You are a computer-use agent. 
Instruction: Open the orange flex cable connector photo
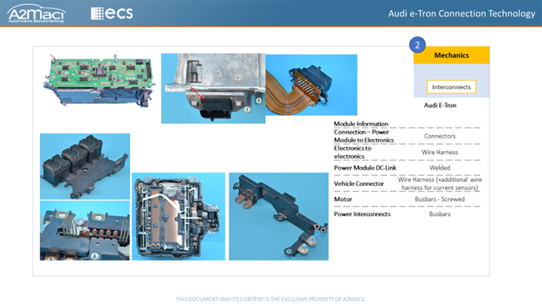(311, 85)
